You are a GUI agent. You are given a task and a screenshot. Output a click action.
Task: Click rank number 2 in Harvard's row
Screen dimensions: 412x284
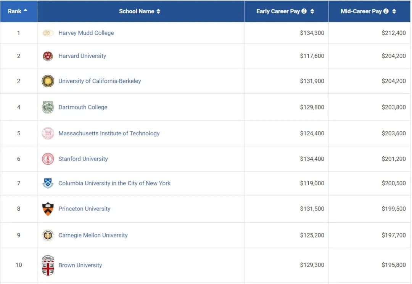pyautogui.click(x=19, y=56)
